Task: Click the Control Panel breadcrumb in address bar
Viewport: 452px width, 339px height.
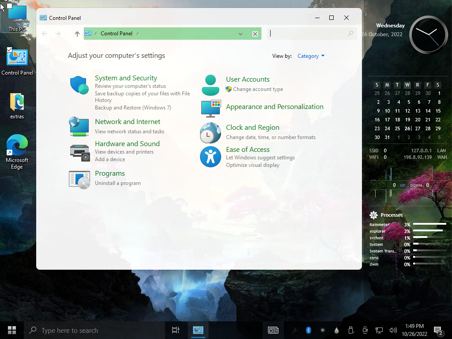Action: click(117, 34)
